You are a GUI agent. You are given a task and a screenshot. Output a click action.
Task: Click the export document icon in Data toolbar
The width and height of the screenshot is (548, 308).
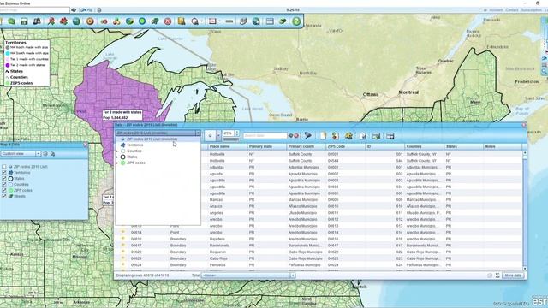click(x=363, y=135)
